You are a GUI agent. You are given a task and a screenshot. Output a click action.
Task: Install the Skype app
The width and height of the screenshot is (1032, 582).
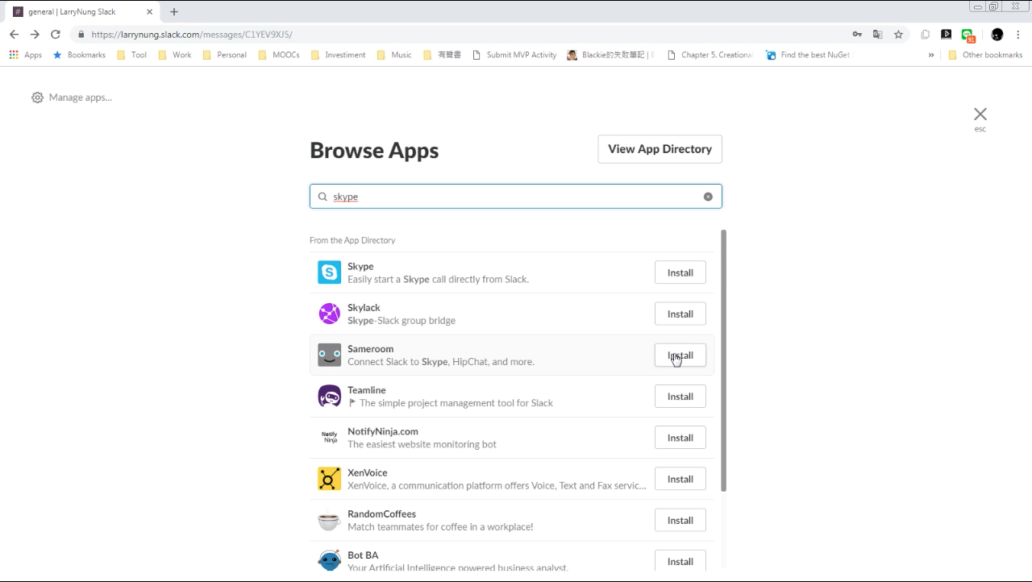(680, 272)
